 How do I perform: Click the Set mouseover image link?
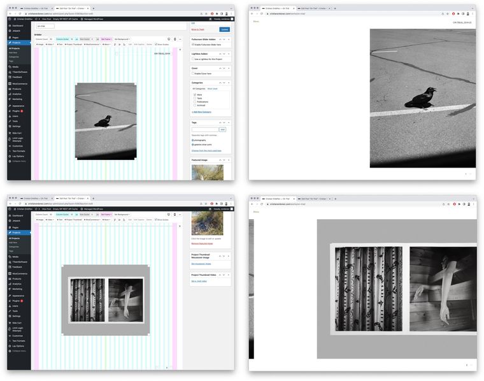202,263
